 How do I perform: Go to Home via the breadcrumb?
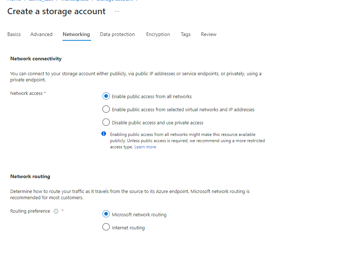tap(14, 1)
